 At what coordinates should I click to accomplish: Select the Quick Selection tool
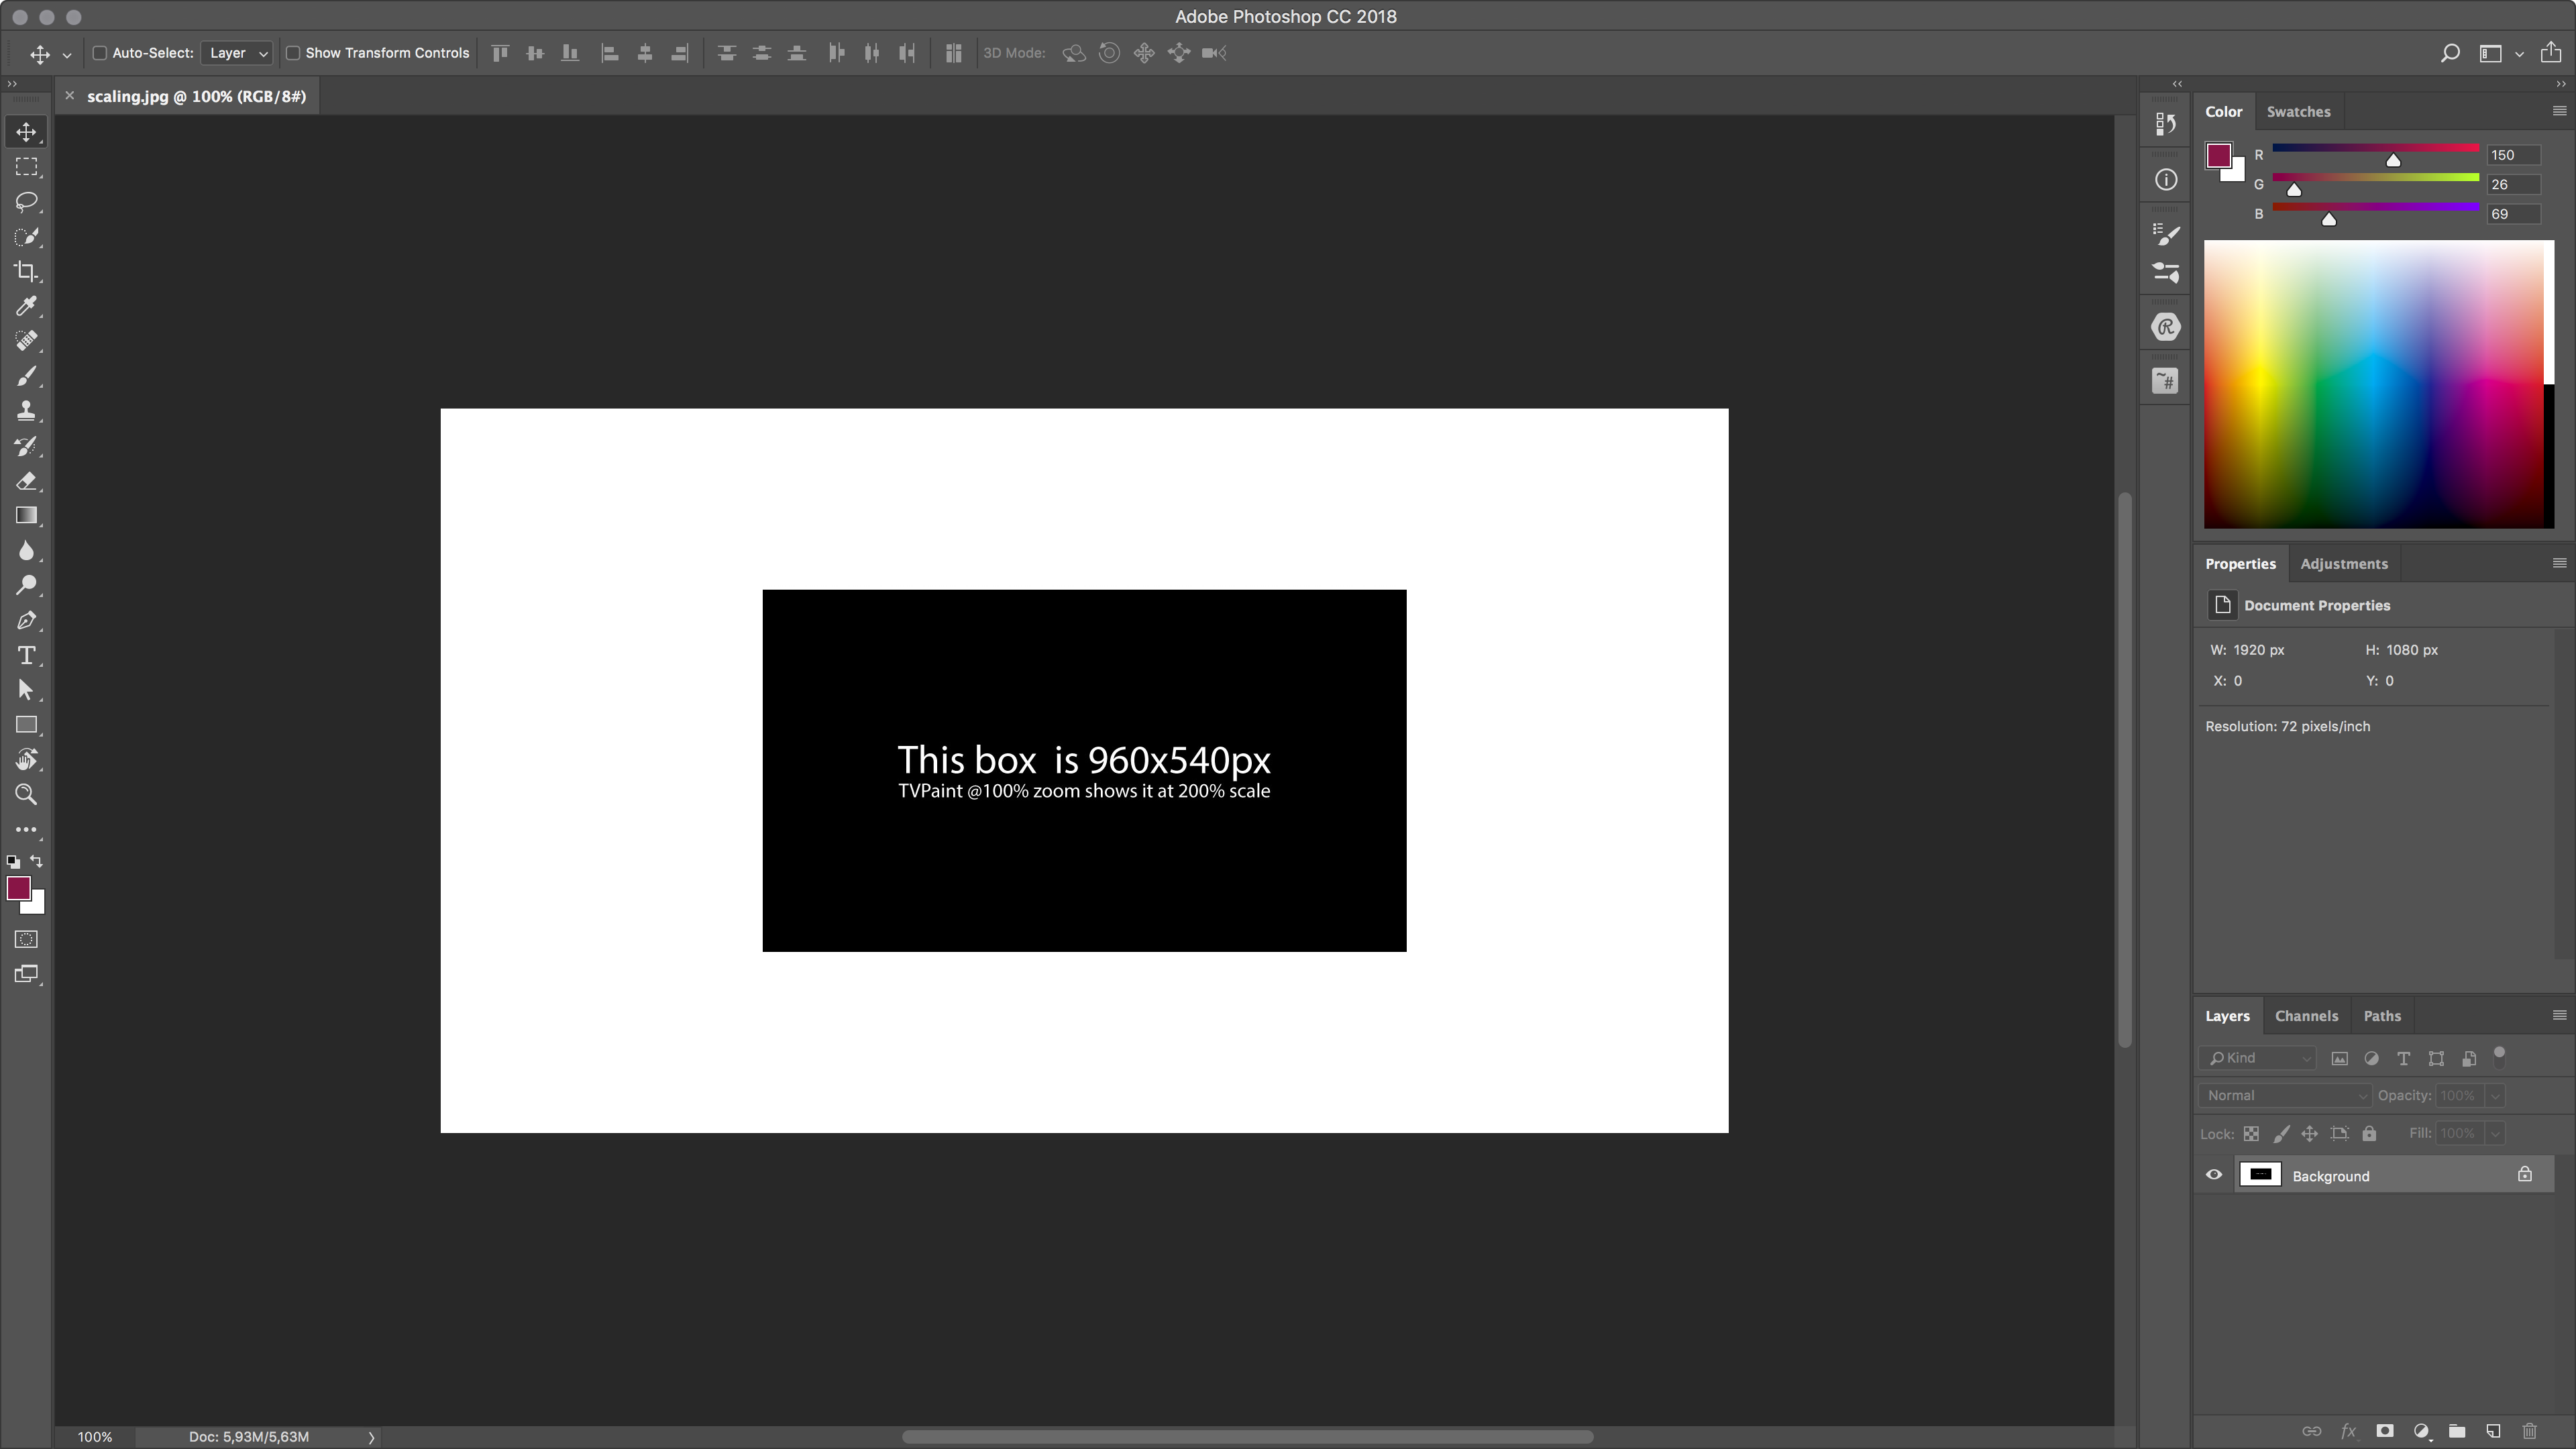click(26, 237)
